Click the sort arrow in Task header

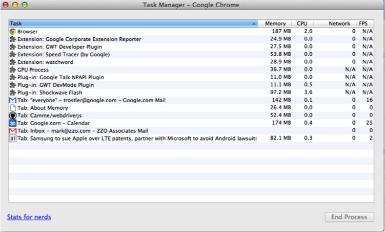[254, 24]
